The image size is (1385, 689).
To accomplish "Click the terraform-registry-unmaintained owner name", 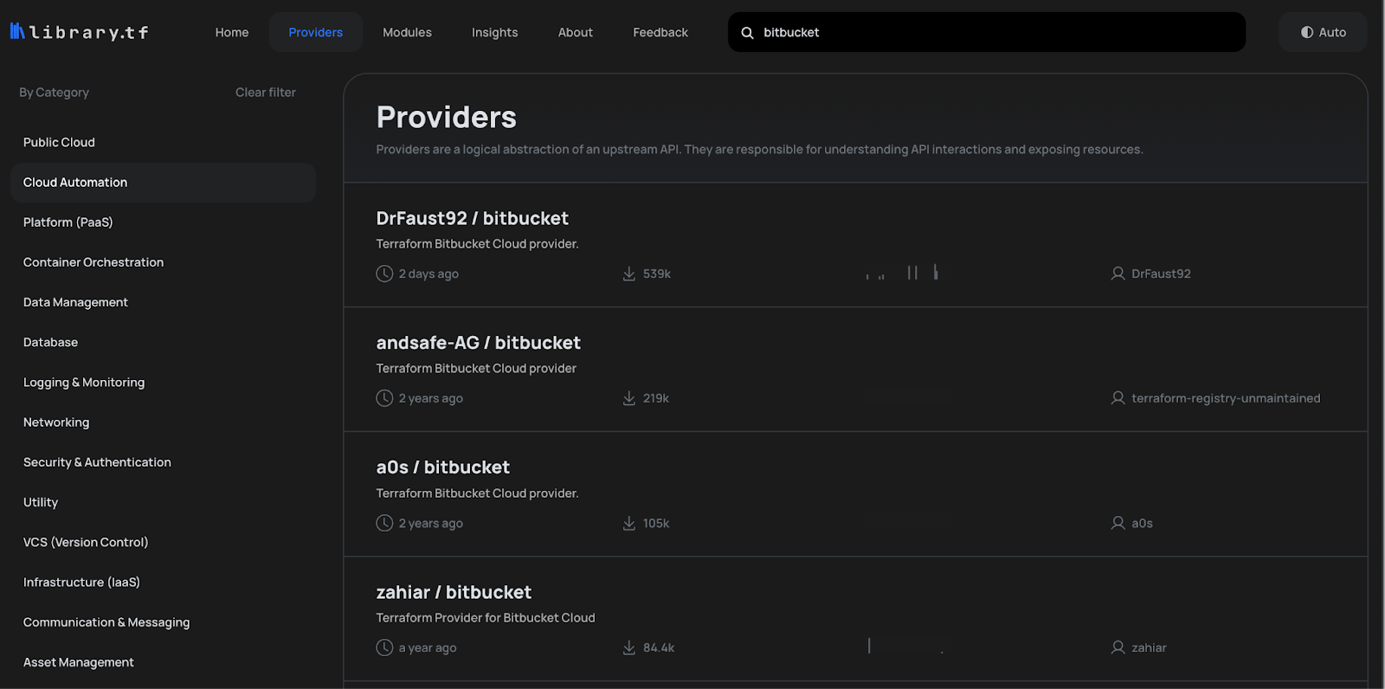I will 1226,398.
